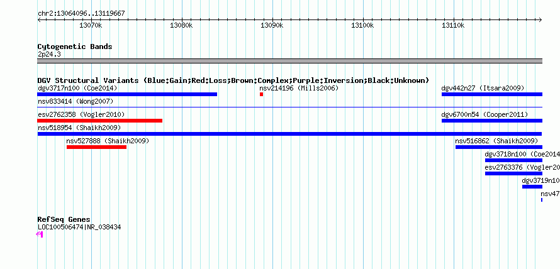Click the Cytogenetic Bands track title

click(x=75, y=47)
